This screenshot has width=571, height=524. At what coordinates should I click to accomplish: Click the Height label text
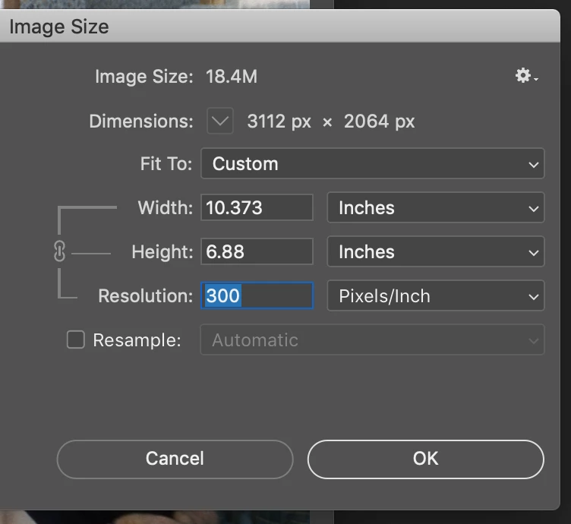click(162, 252)
